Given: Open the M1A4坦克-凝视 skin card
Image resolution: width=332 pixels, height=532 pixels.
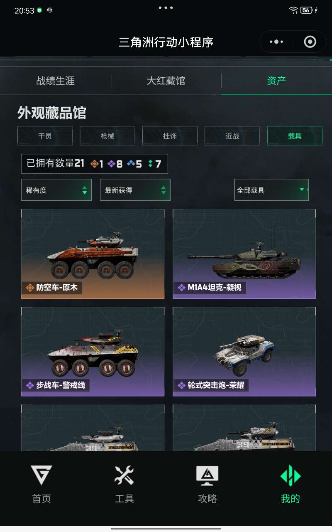Looking at the screenshot, I should [244, 254].
